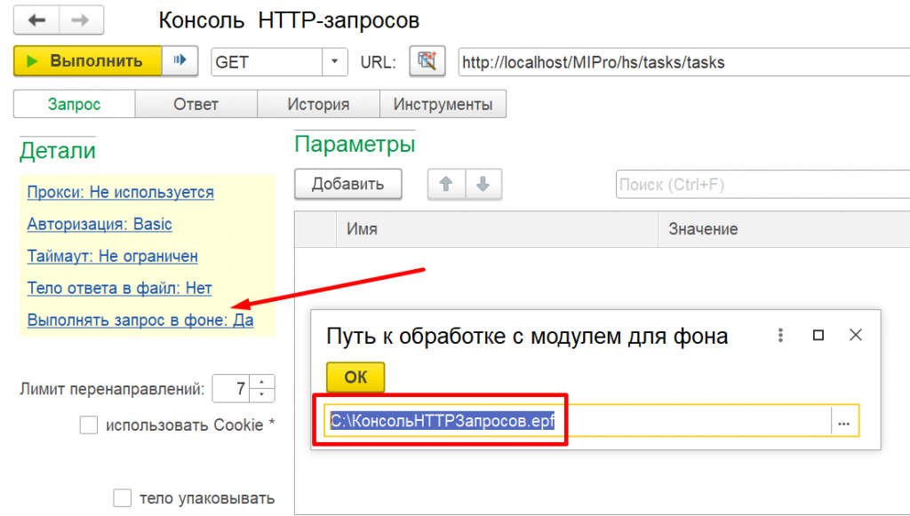Image resolution: width=910 pixels, height=516 pixels.
Task: Click the Поиск (Ctrl+F) search field
Action: tap(762, 185)
